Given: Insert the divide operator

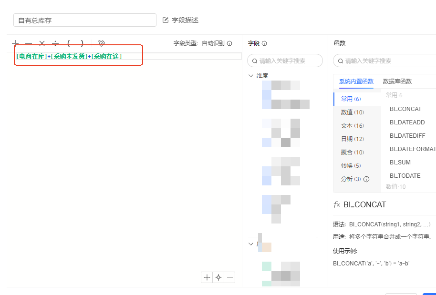Looking at the screenshot, I should click(55, 43).
